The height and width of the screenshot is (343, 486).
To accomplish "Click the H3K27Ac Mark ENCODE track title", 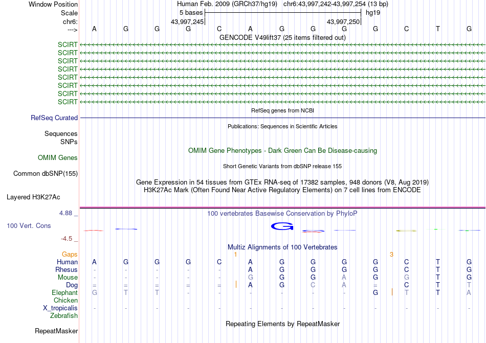I will point(282,190).
